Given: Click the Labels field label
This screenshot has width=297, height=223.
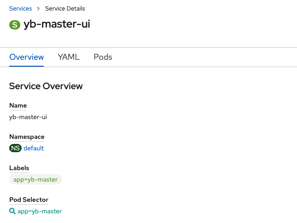Looking at the screenshot, I should 19,168.
